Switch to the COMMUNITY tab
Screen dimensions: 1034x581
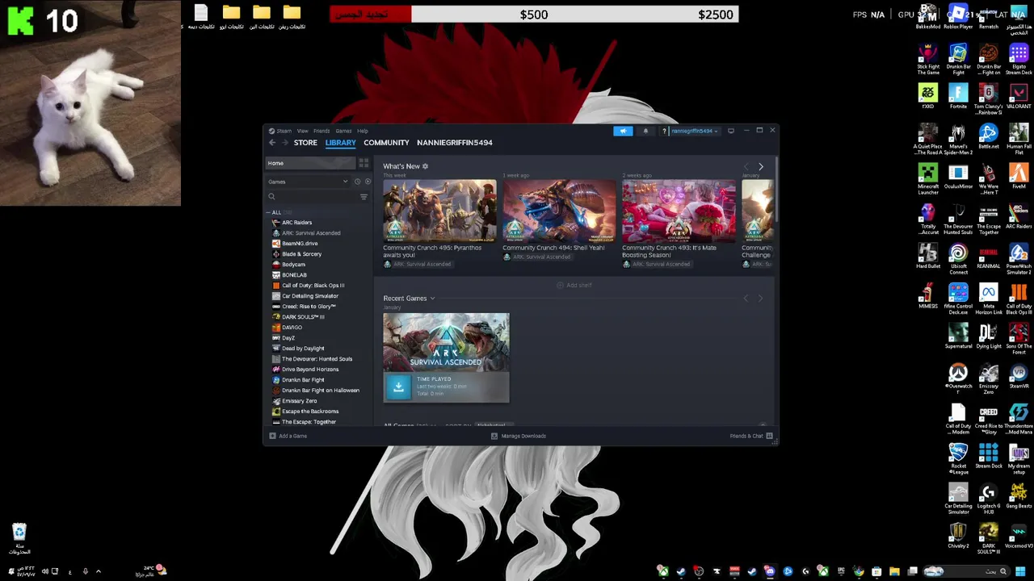pyautogui.click(x=386, y=143)
